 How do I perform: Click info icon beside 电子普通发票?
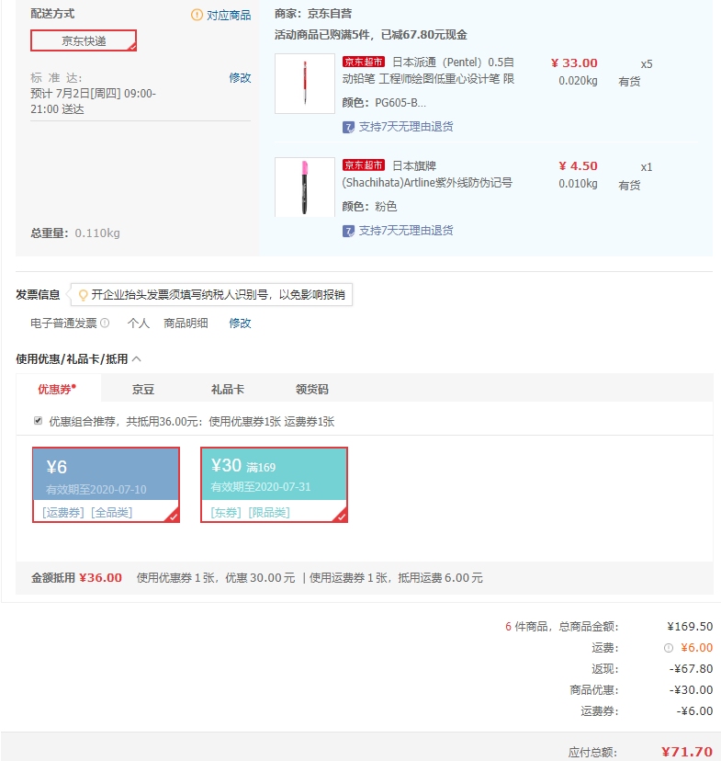[x=105, y=323]
